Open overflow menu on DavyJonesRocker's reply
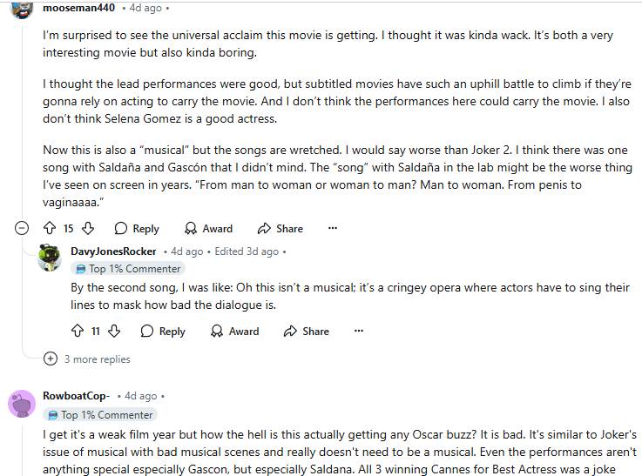 pos(358,331)
